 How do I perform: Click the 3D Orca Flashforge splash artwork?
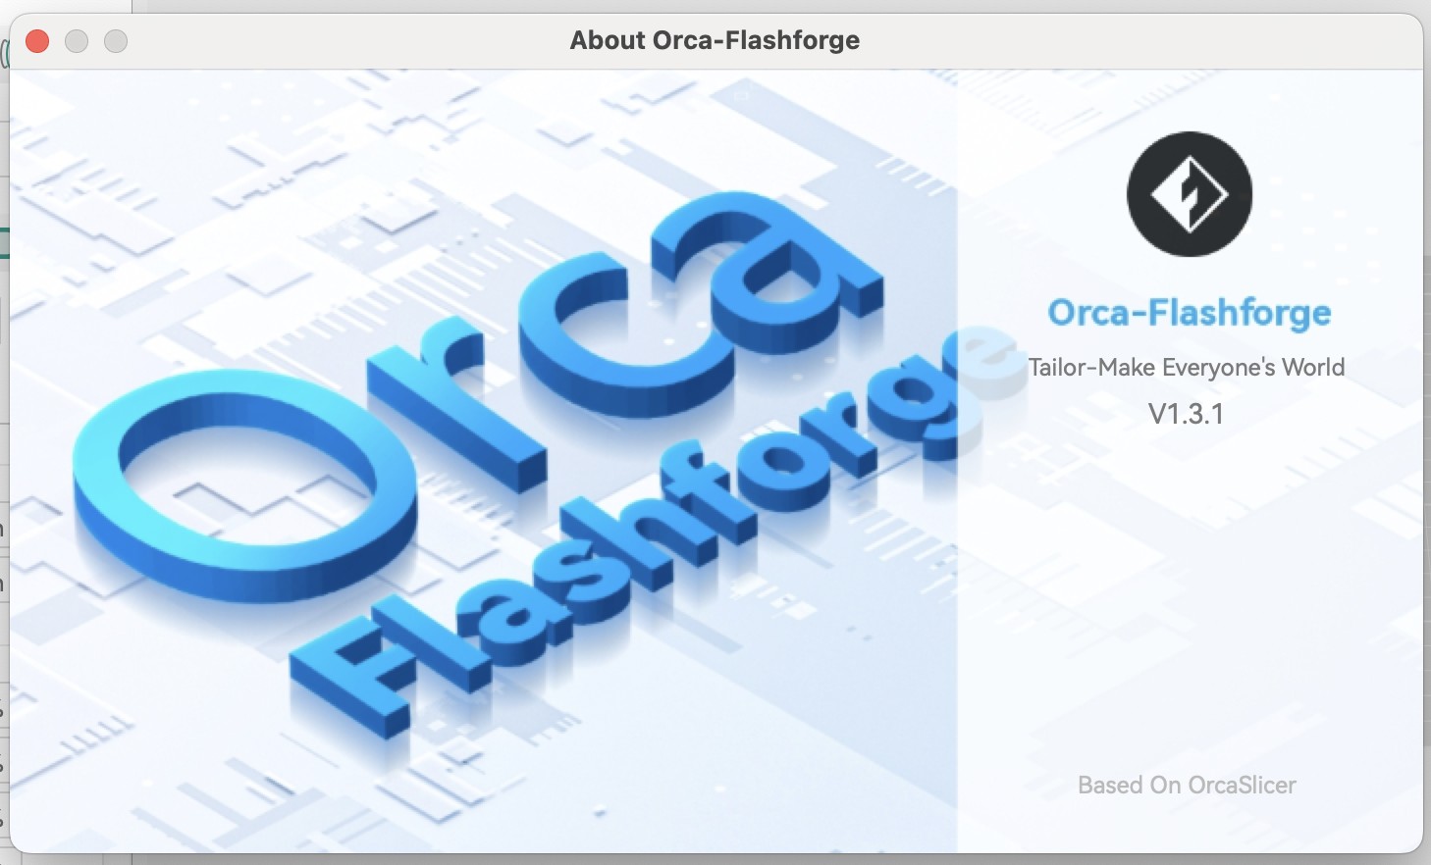click(483, 461)
